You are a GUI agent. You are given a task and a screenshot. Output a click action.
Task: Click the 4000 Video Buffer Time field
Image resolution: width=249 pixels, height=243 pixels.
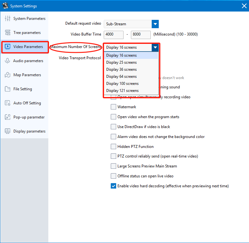tap(114, 35)
